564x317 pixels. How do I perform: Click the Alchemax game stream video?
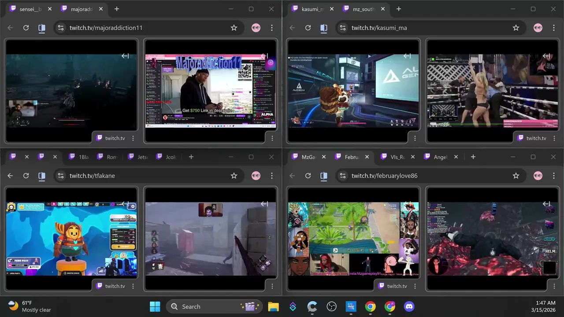pyautogui.click(x=353, y=91)
